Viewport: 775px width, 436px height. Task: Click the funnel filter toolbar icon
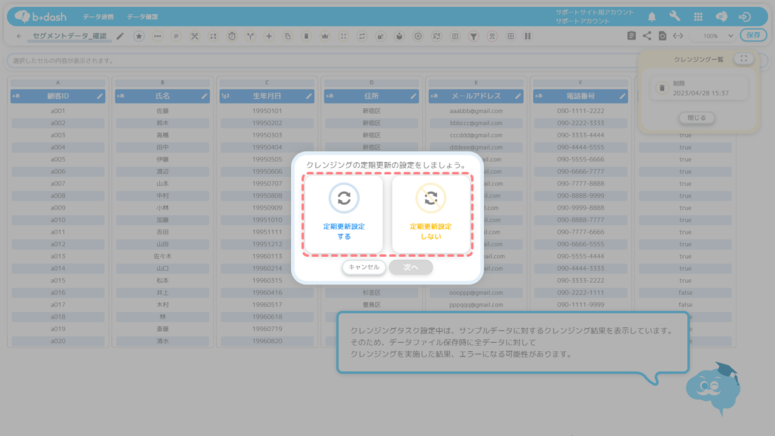pos(474,36)
